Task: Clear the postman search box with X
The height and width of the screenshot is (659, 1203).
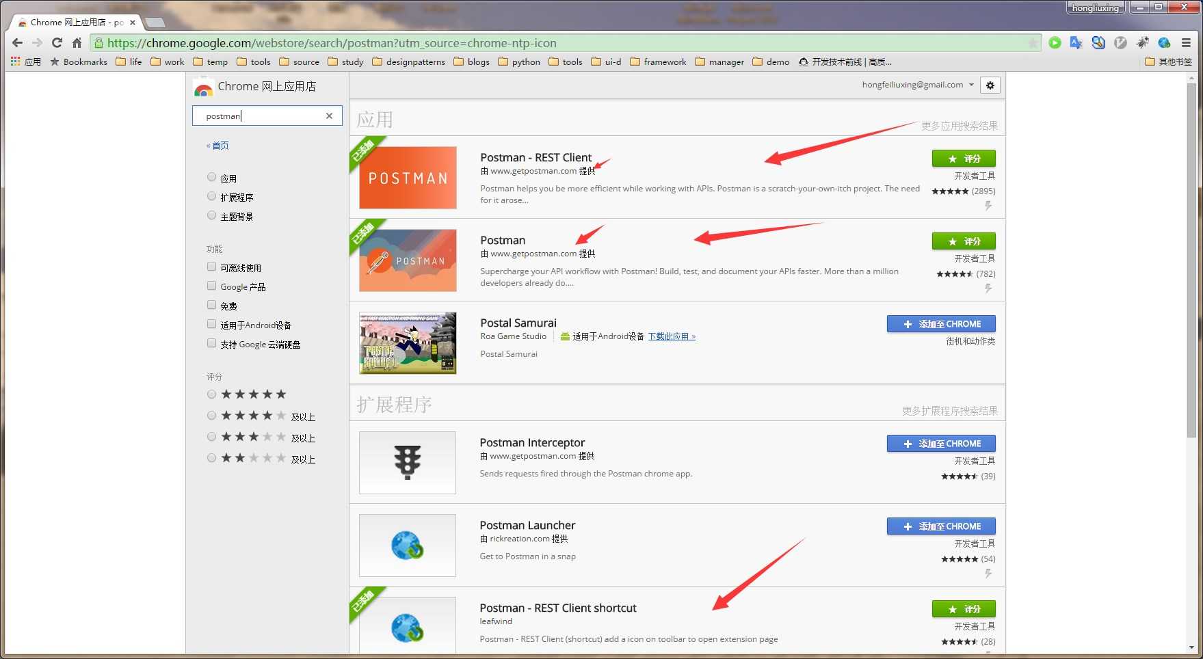Action: 329,116
